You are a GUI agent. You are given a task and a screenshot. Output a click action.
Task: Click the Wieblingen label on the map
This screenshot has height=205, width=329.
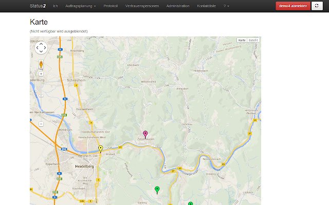pos(65,130)
